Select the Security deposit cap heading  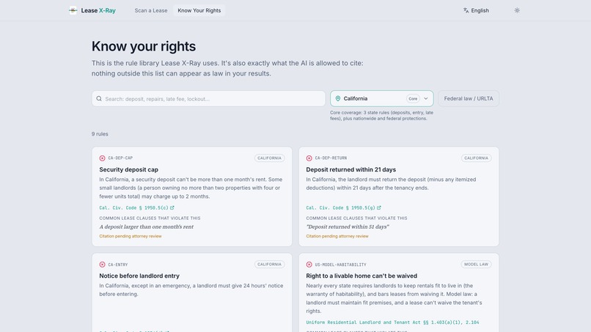pyautogui.click(x=128, y=169)
